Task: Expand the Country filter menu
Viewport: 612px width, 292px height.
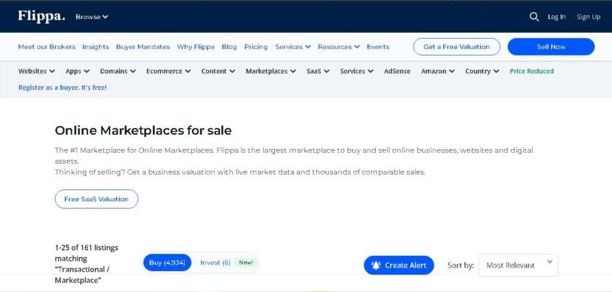Action: (482, 71)
